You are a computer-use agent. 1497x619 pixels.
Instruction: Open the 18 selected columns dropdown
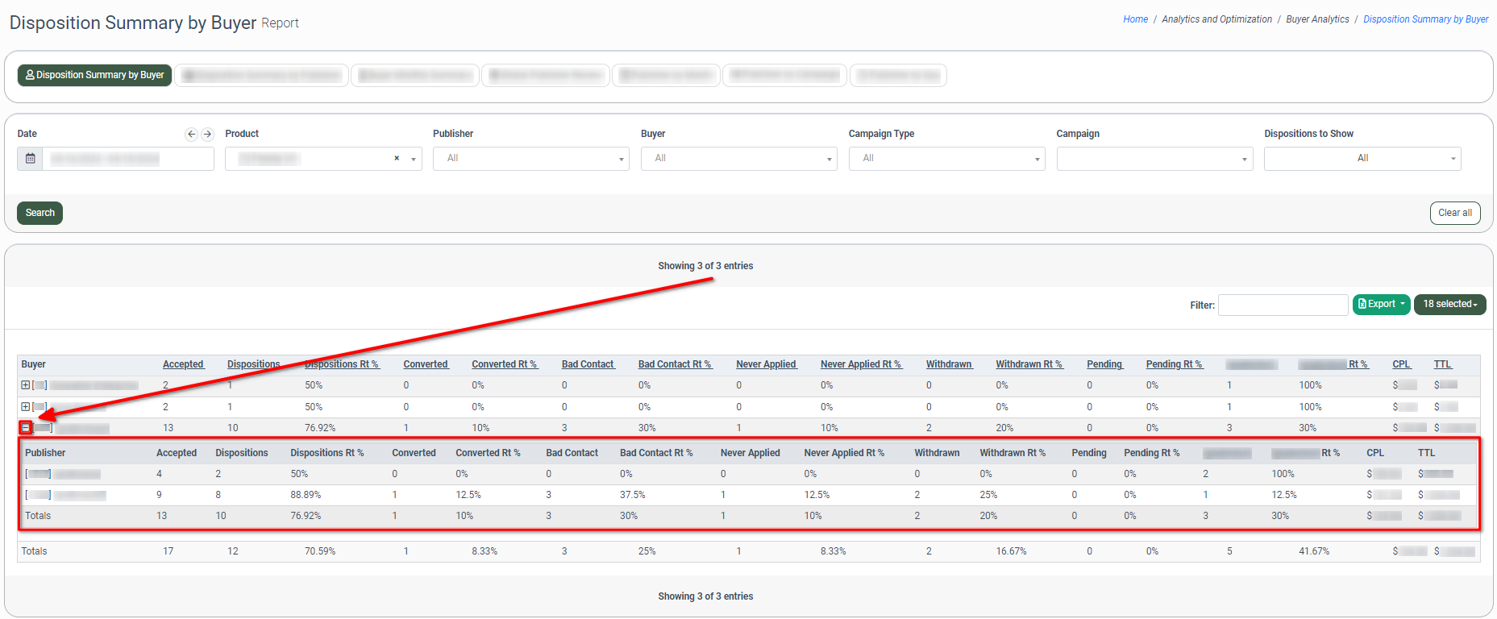(x=1449, y=305)
